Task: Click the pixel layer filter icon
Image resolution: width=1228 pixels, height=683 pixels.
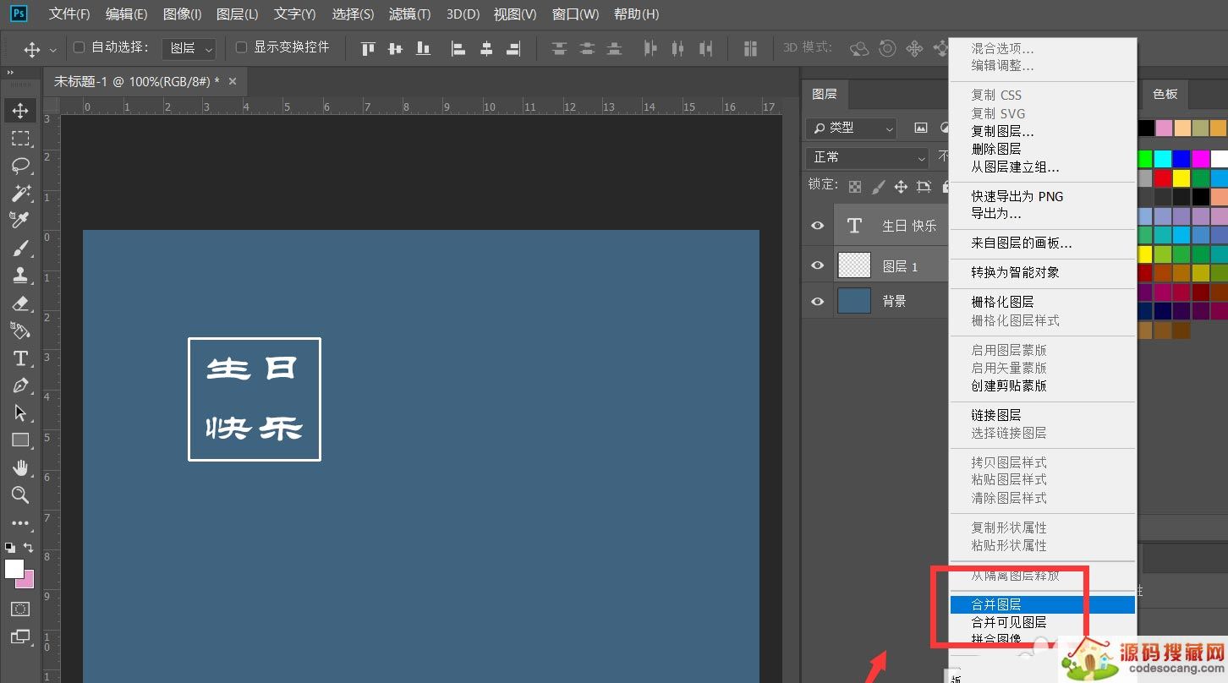Action: click(x=921, y=128)
